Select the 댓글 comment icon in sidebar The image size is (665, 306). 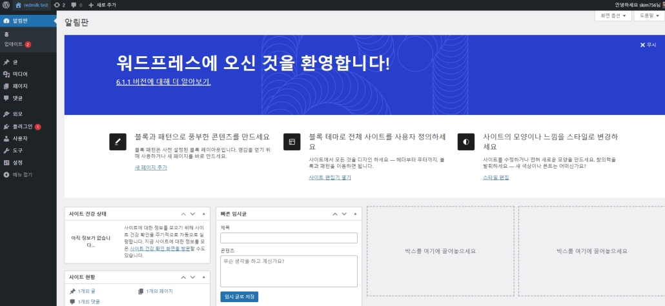tap(6, 98)
